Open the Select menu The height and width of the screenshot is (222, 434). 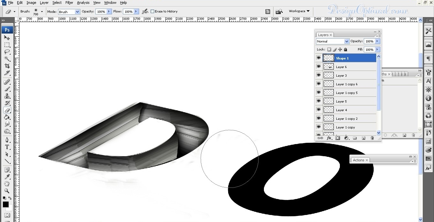coord(57,3)
